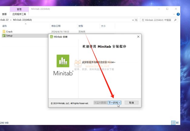Screen dimensions: 190x131
Task: Sort by the 修改日期 column header
Action: click(56, 26)
